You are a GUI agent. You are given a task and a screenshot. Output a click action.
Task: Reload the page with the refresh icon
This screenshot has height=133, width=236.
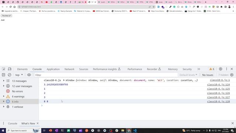coord(10,7)
